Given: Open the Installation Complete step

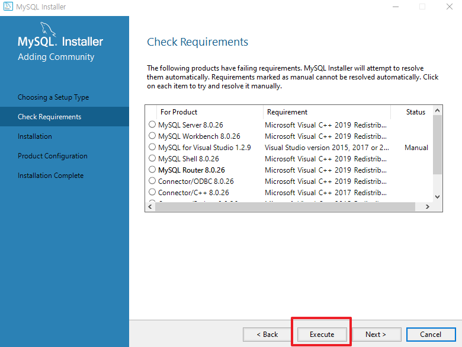Looking at the screenshot, I should pyautogui.click(x=51, y=175).
